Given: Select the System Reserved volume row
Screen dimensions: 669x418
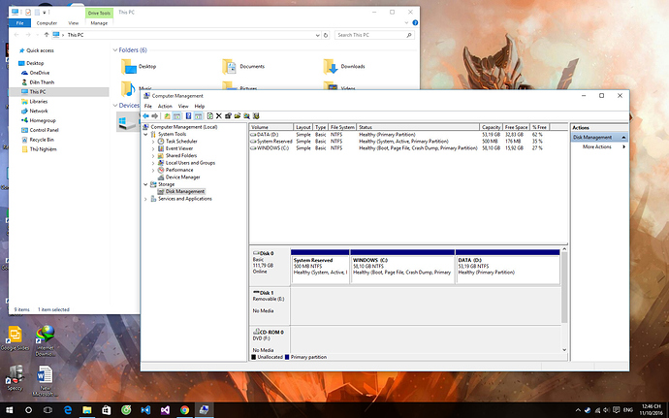Looking at the screenshot, I should coord(398,142).
